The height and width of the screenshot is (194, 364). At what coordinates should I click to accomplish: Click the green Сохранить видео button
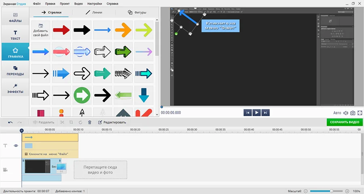point(345,122)
